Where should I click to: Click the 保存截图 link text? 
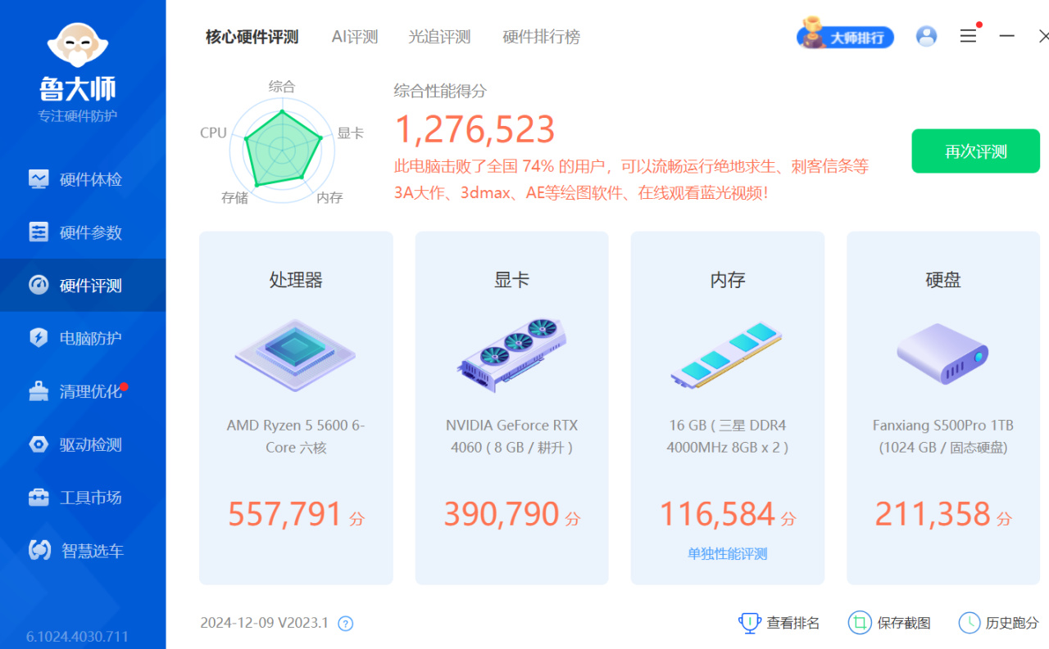[x=904, y=623]
